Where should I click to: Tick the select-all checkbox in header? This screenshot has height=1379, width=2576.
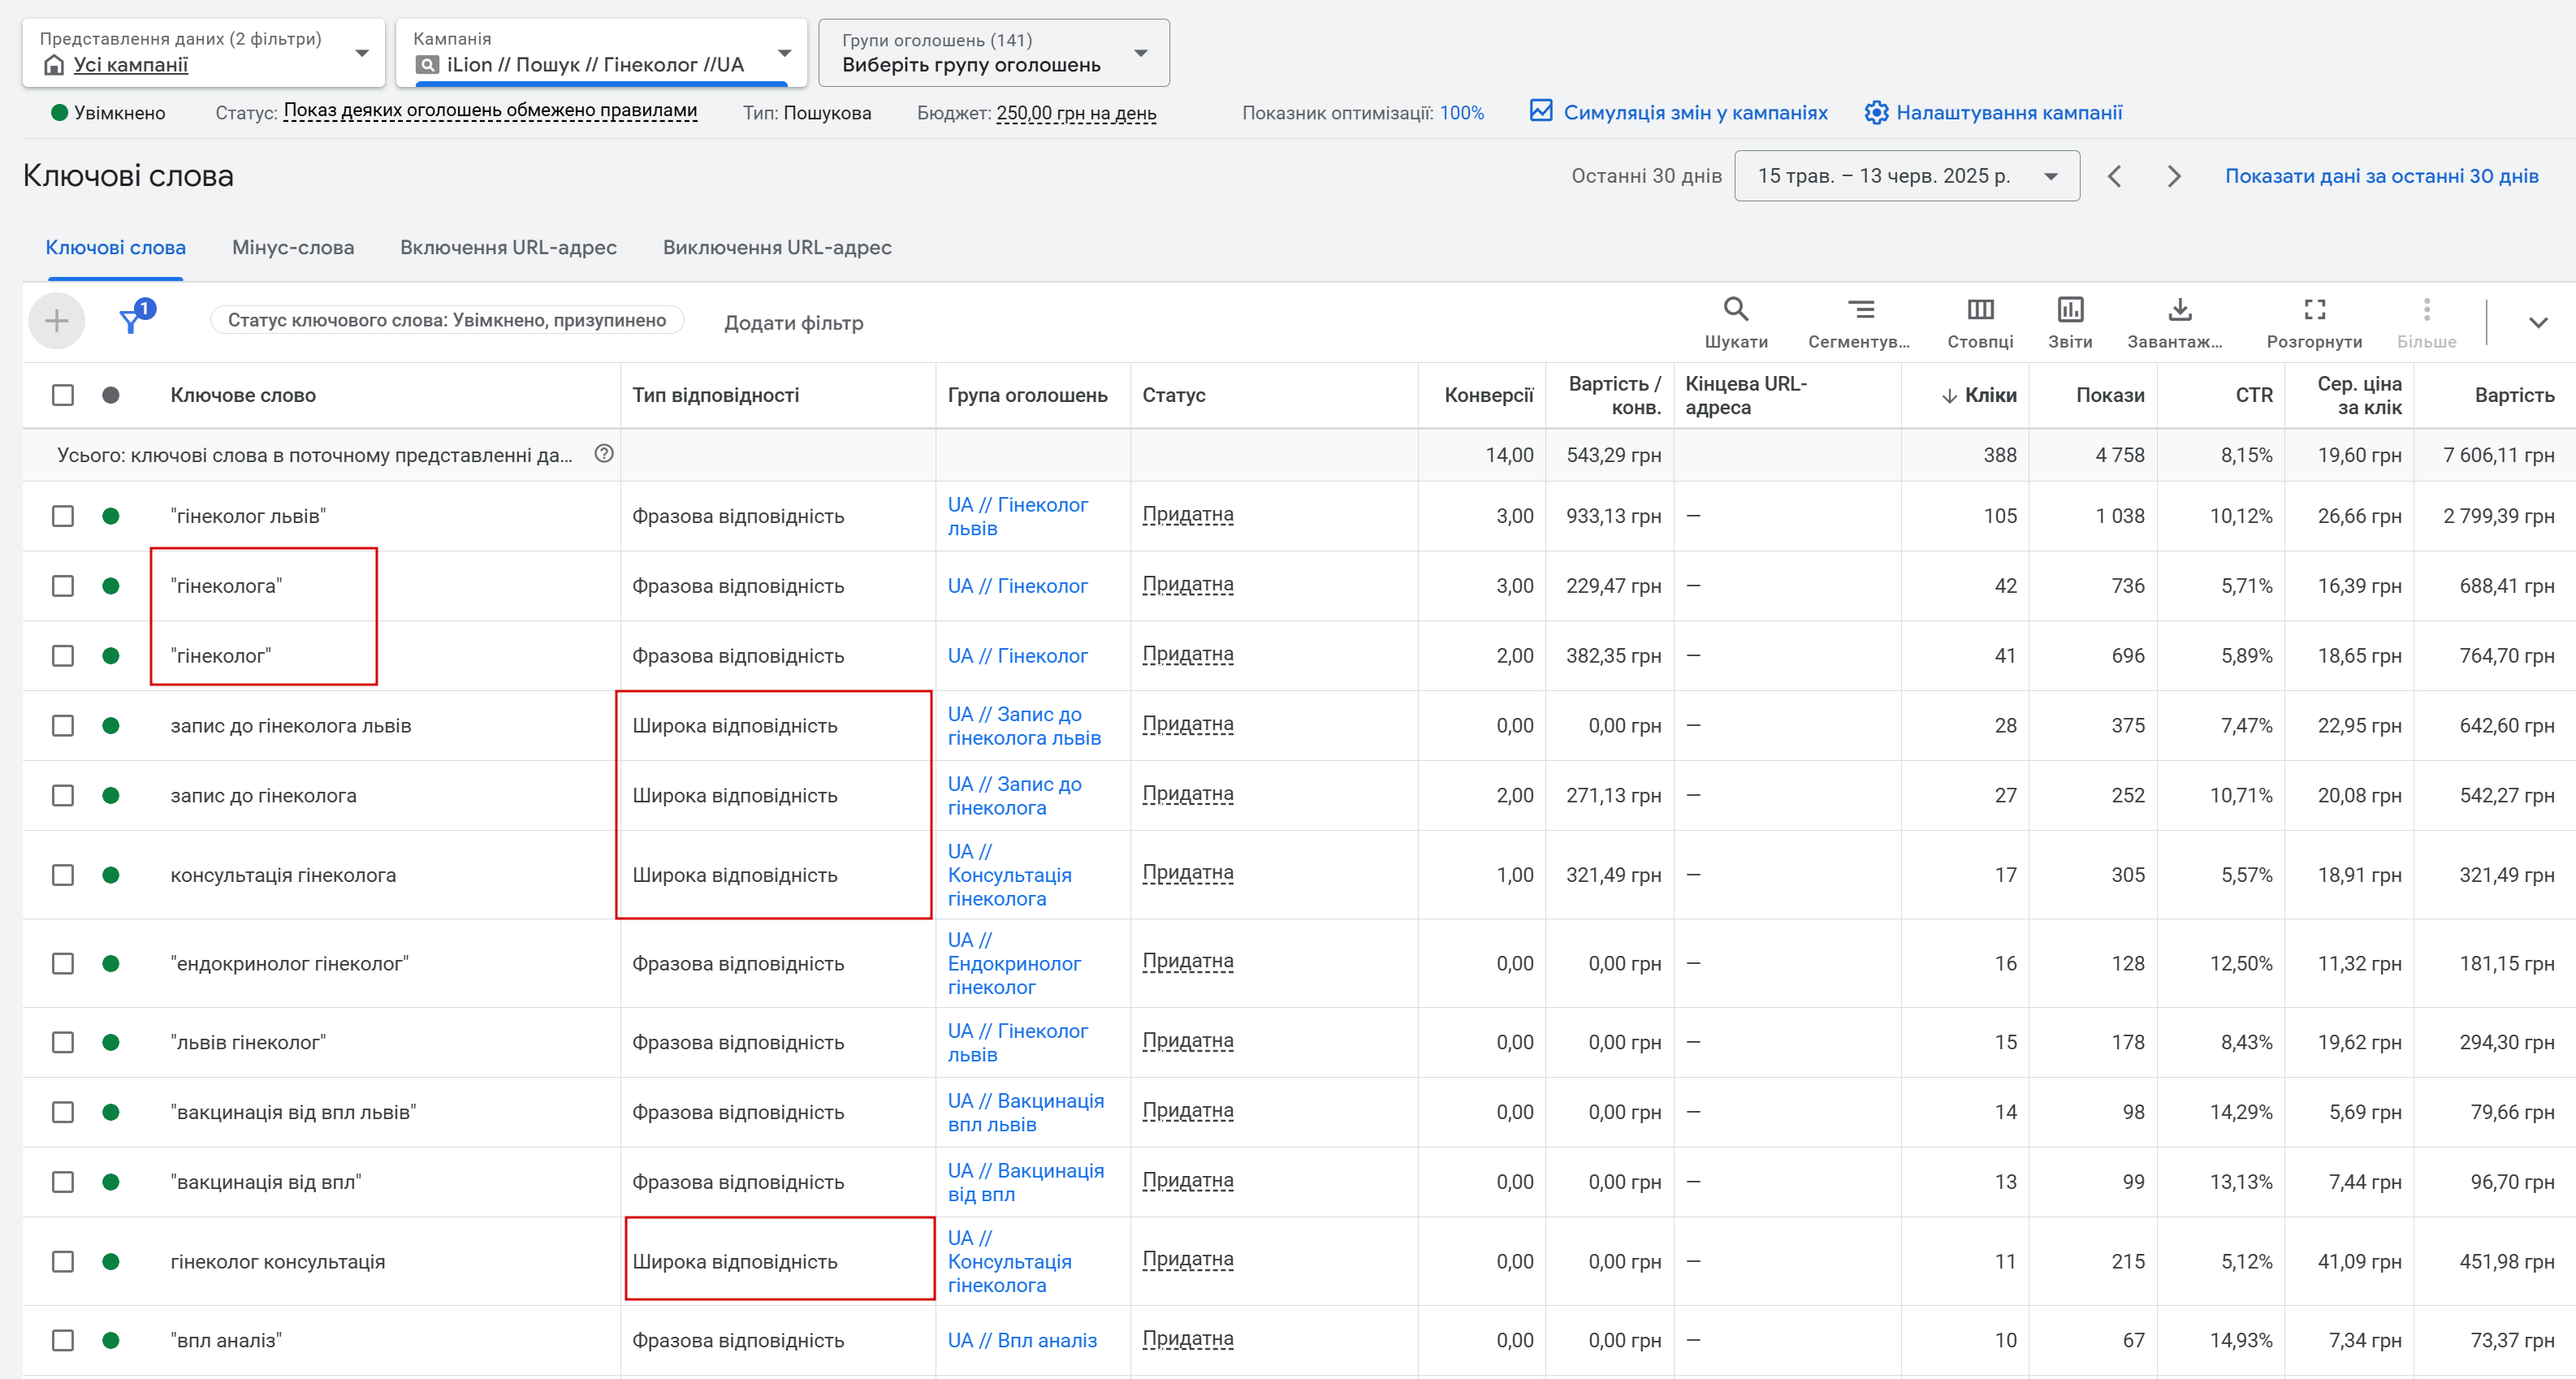point(63,395)
